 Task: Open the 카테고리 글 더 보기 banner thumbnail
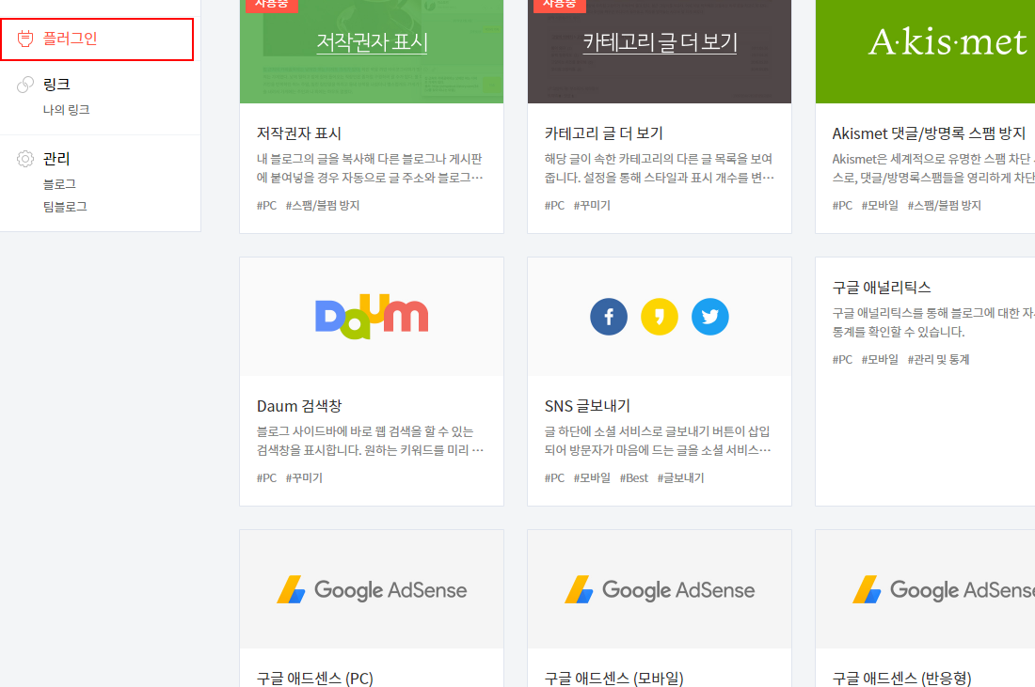tap(660, 52)
